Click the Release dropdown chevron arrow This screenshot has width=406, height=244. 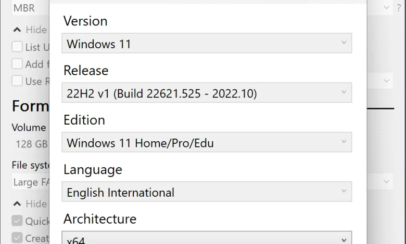[x=344, y=92]
